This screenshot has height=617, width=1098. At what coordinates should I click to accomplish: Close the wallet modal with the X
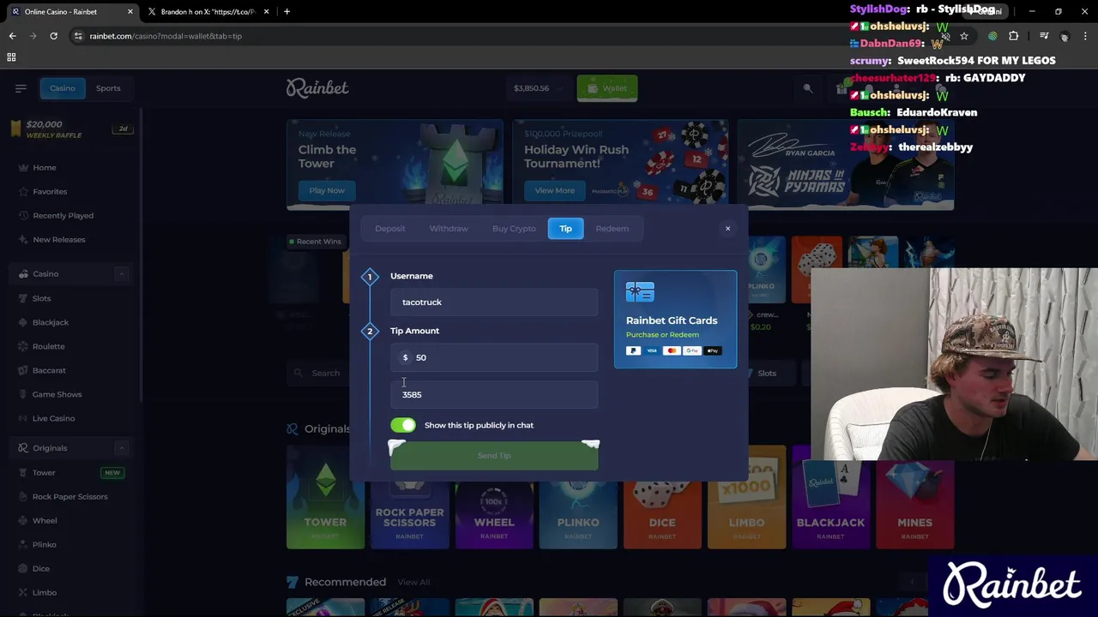tap(727, 228)
